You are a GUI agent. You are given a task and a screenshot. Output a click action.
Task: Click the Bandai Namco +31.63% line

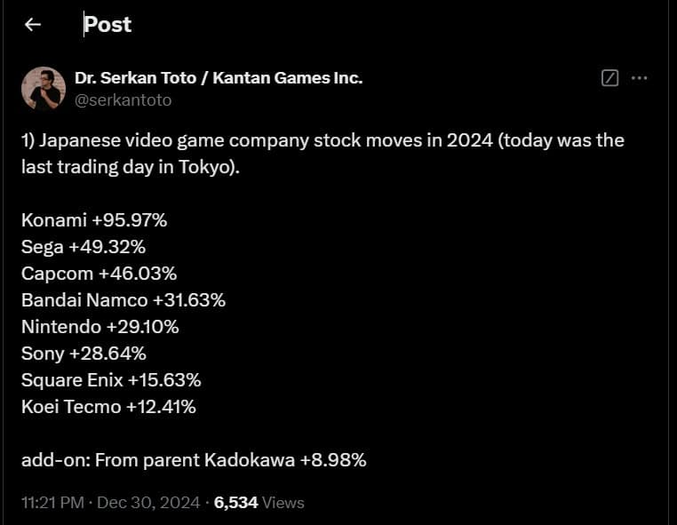point(123,300)
